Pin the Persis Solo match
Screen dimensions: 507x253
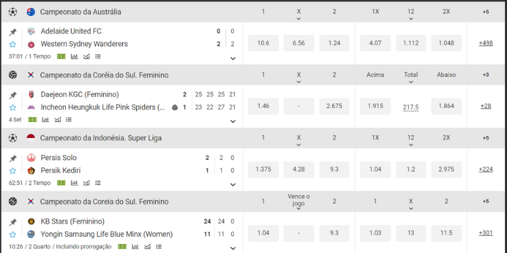click(13, 158)
